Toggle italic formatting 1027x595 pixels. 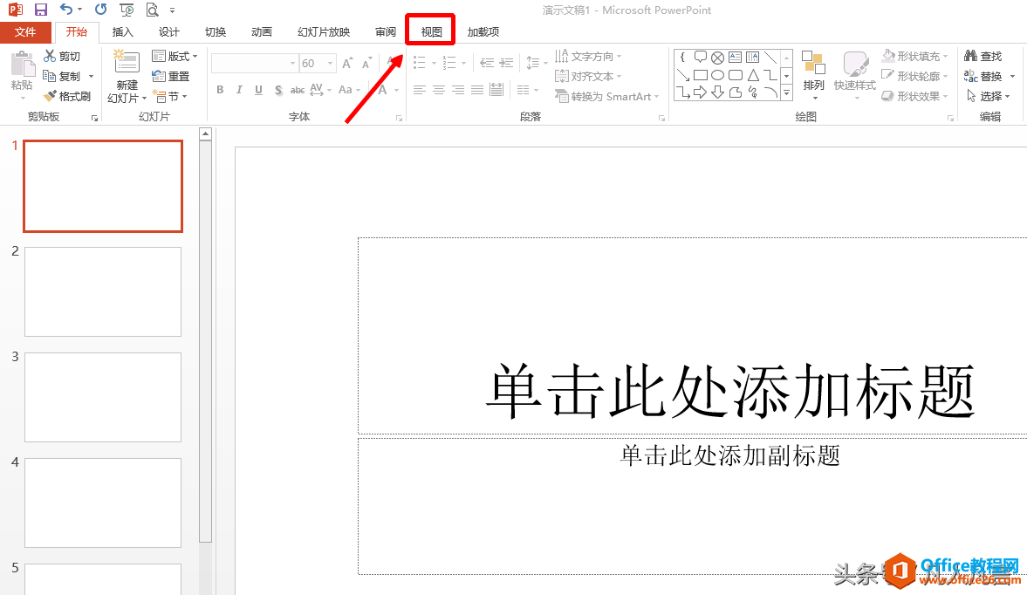pyautogui.click(x=239, y=90)
